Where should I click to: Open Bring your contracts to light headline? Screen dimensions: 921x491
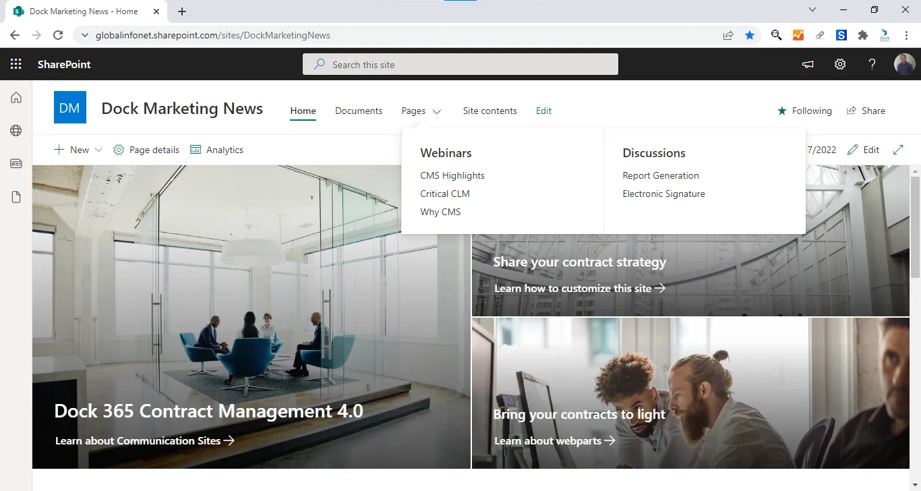coord(579,415)
